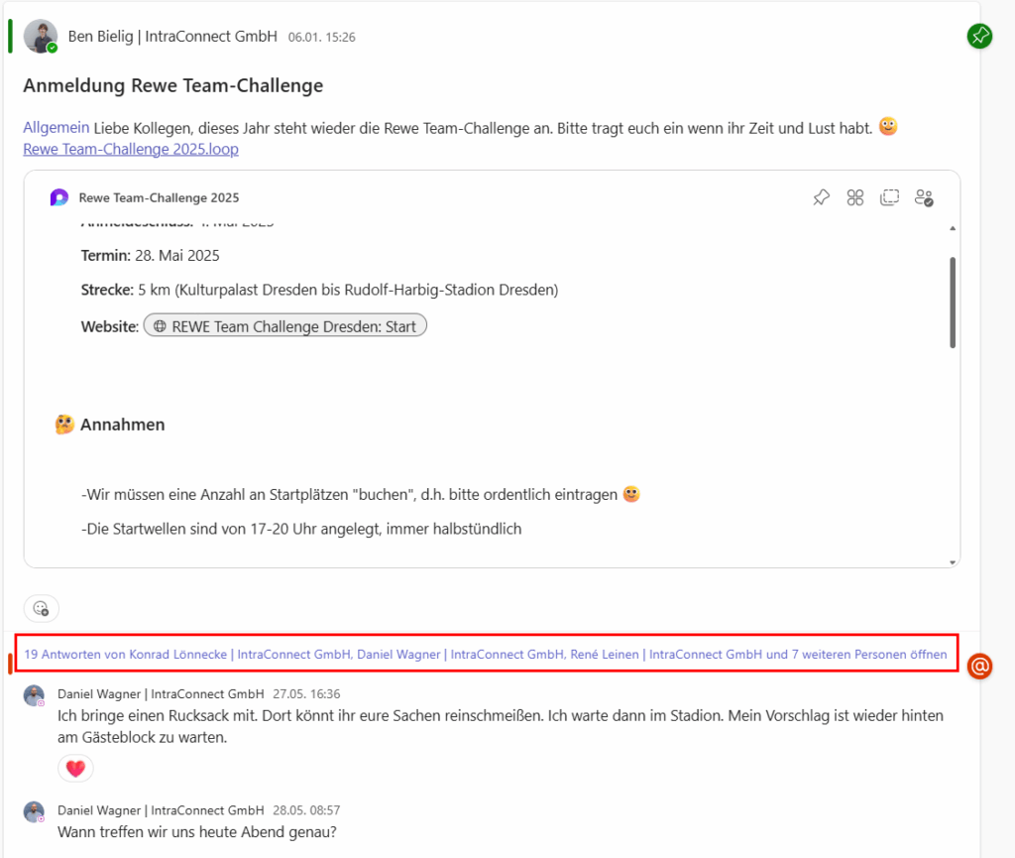The width and height of the screenshot is (1015, 858).
Task: Open the REWE Team Challenge Dresden: Start website chip
Action: [285, 326]
